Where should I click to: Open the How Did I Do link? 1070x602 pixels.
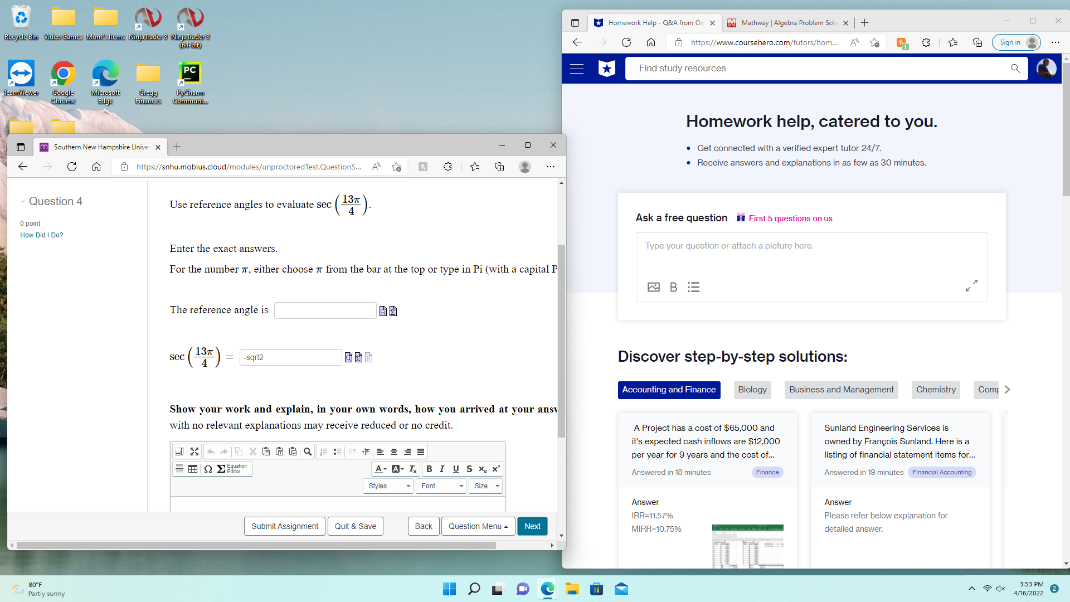point(41,235)
